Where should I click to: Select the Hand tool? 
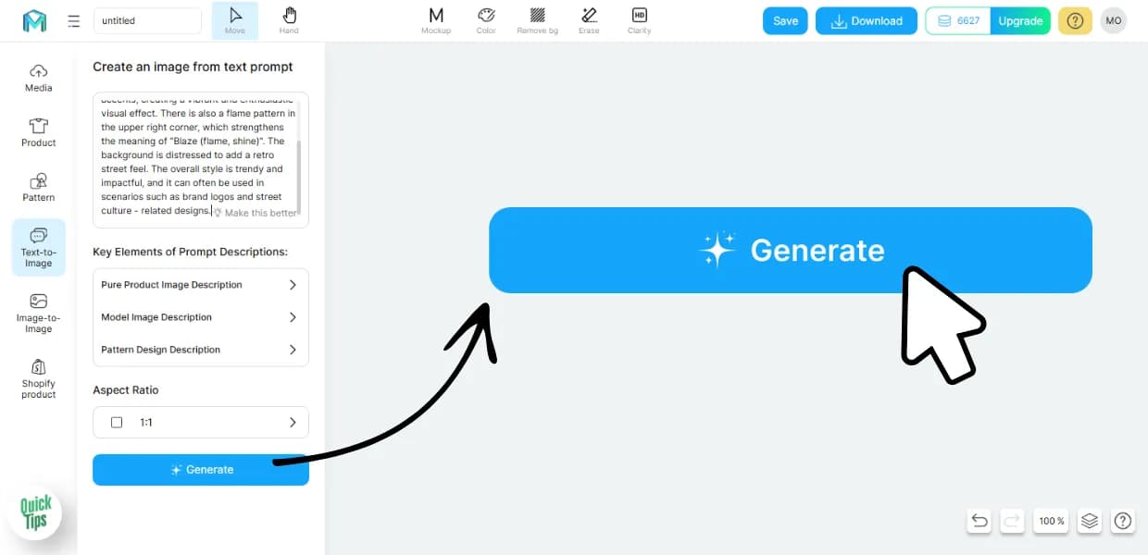point(289,20)
